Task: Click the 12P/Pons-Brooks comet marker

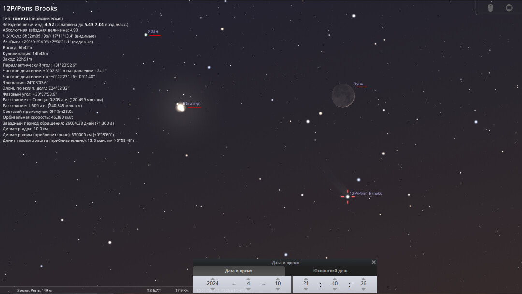Action: [348, 196]
